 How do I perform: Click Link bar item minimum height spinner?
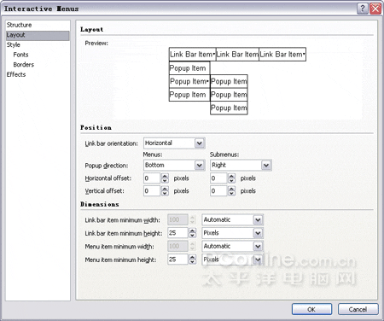pyautogui.click(x=193, y=233)
